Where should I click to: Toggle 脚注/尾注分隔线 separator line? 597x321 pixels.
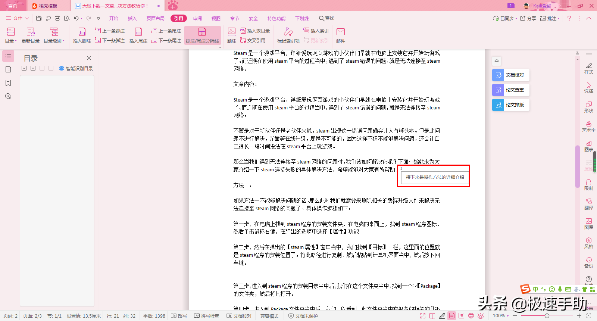click(202, 35)
